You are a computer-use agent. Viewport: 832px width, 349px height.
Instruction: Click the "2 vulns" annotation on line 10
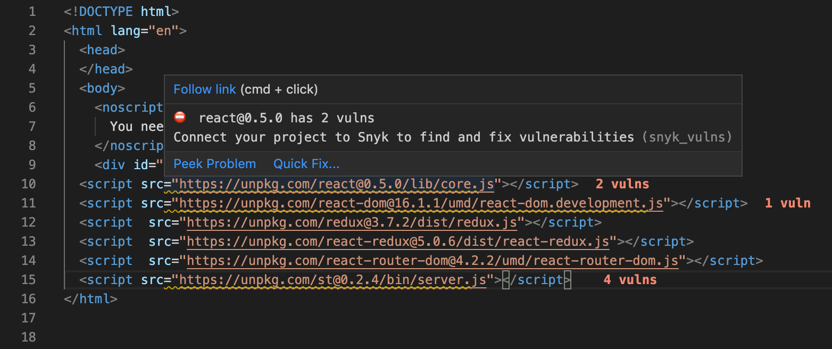click(622, 184)
